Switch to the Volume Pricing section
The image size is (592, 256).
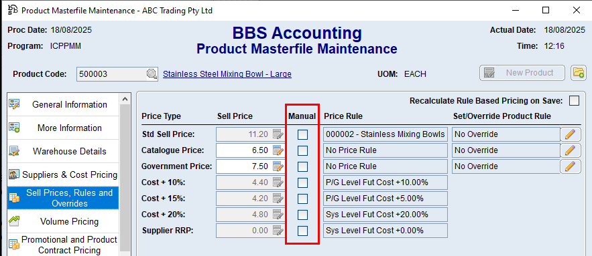tap(63, 221)
